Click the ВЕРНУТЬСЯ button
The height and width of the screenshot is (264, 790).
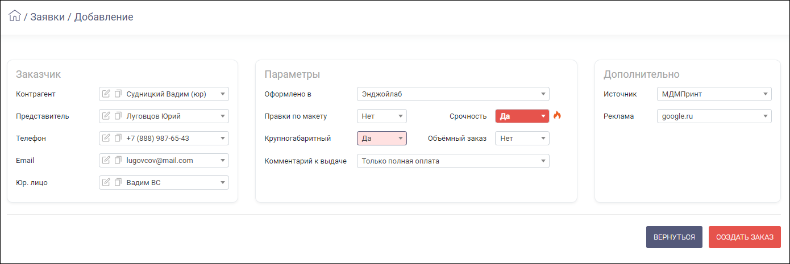click(x=674, y=237)
